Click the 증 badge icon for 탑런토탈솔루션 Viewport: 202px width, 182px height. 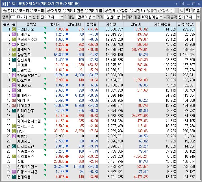pos(14,75)
